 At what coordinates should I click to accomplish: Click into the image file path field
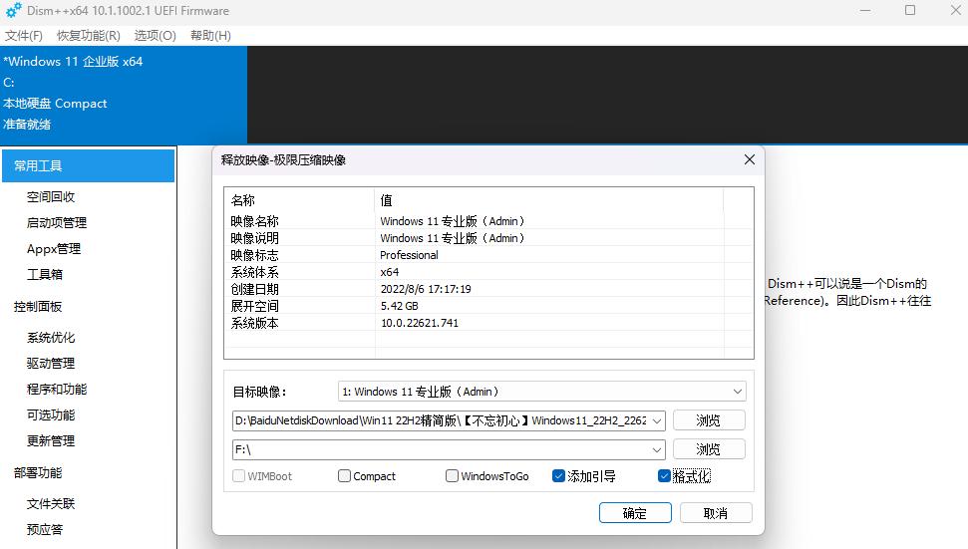(442, 420)
